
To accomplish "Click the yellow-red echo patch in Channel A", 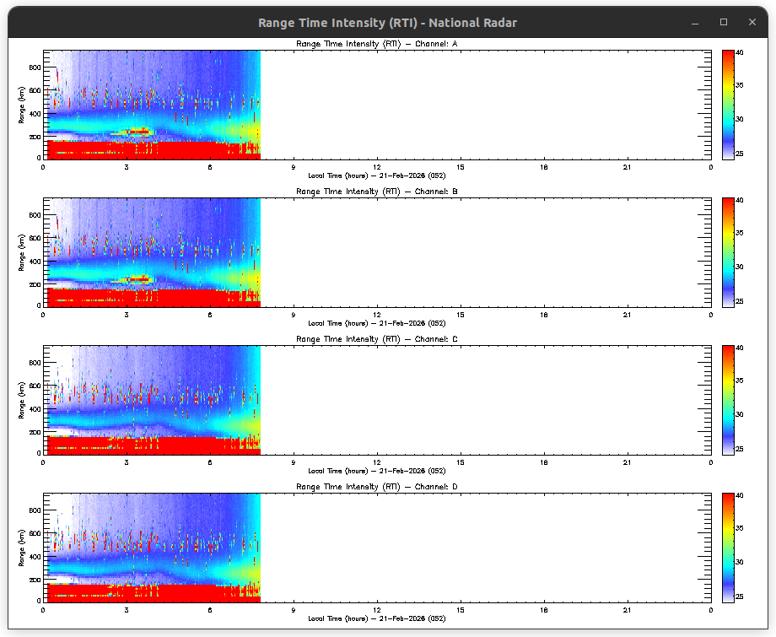I will [x=137, y=132].
